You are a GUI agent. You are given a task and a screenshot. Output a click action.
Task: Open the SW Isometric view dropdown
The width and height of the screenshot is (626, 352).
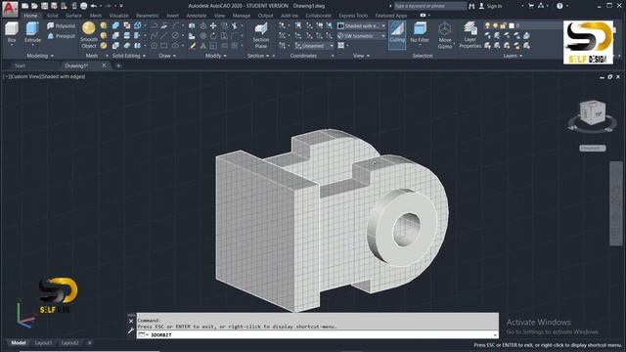tap(362, 36)
